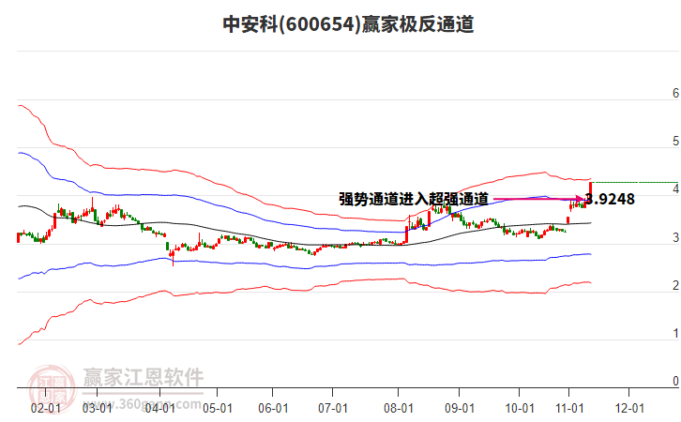The width and height of the screenshot is (681, 422).
Task: Click the 06-01 date axis label
Action: pos(273,408)
